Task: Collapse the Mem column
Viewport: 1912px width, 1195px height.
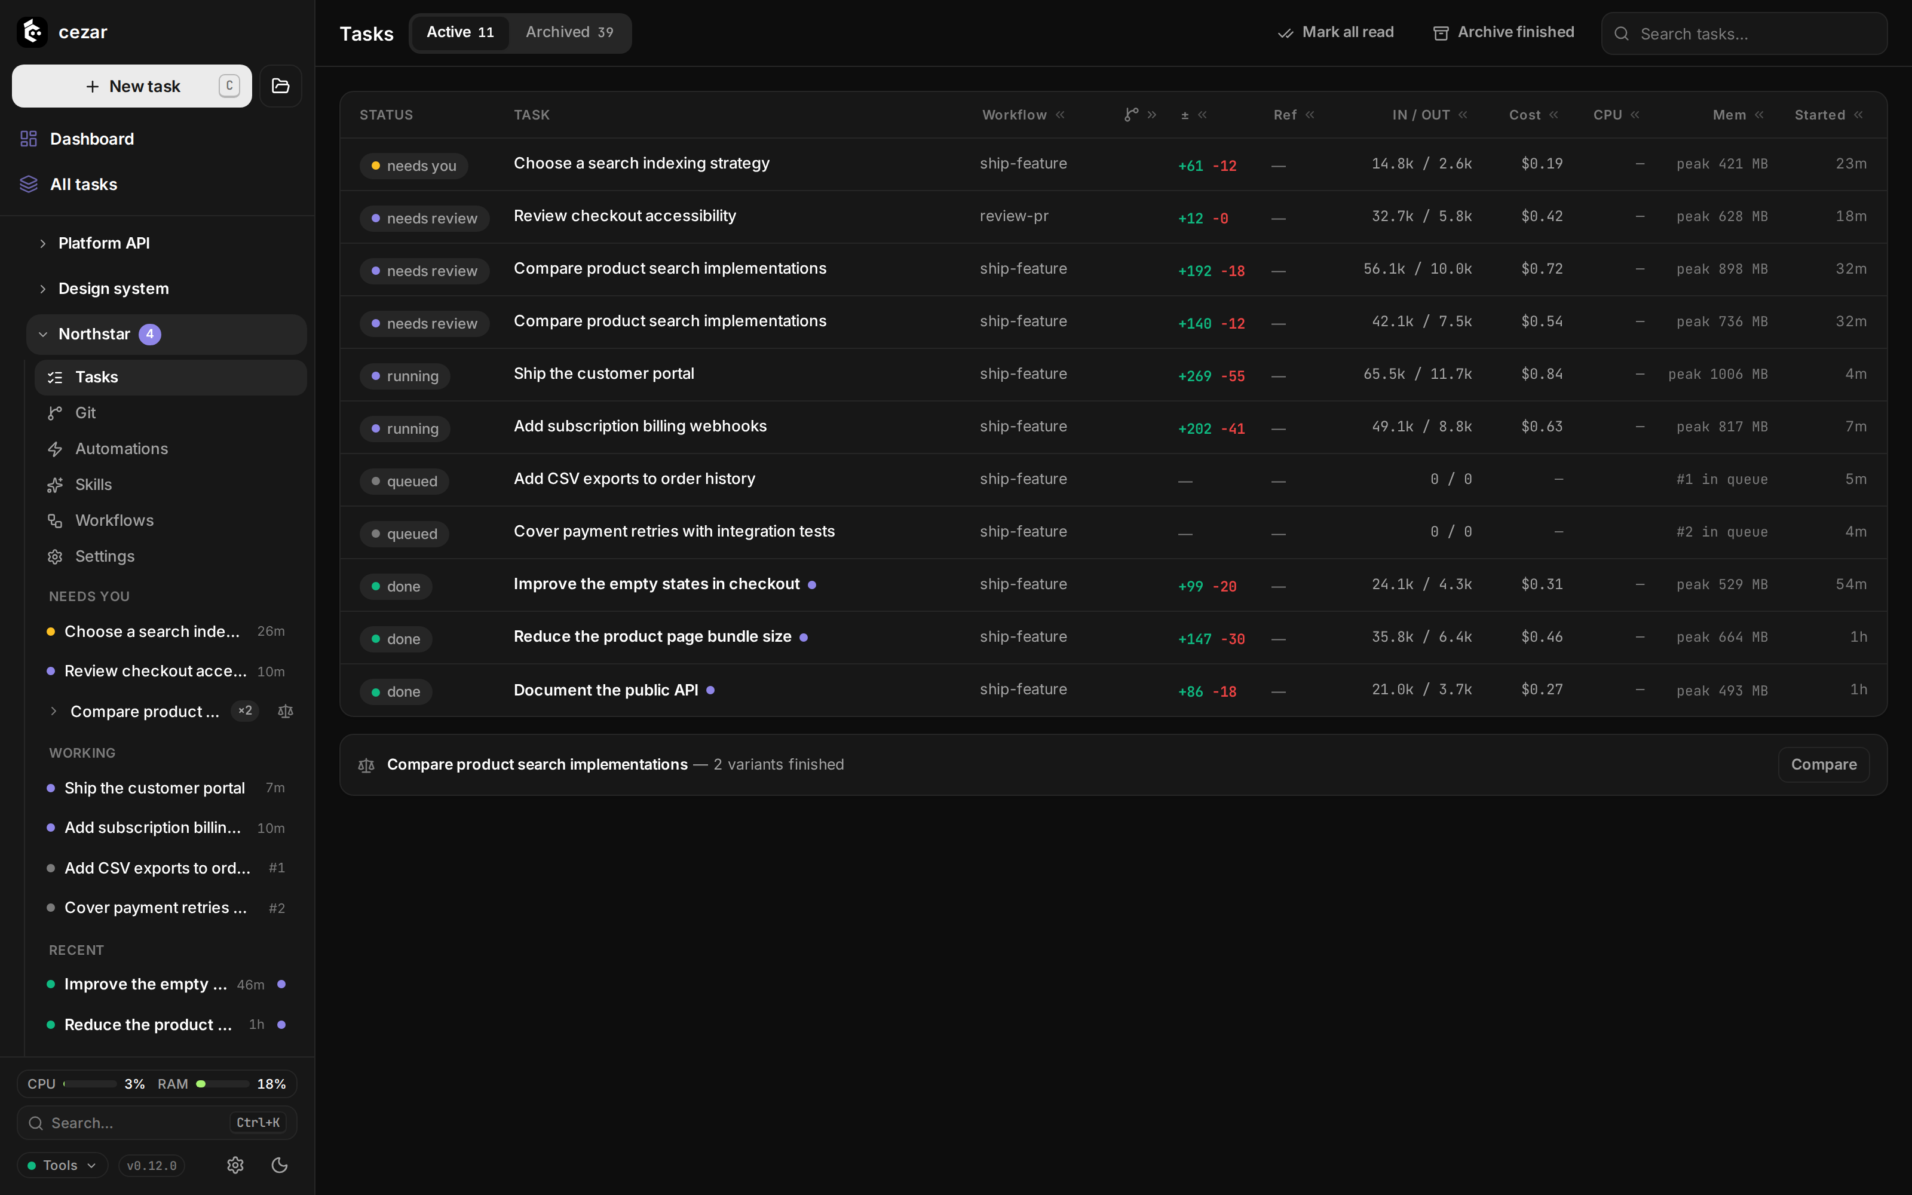Action: (1760, 115)
